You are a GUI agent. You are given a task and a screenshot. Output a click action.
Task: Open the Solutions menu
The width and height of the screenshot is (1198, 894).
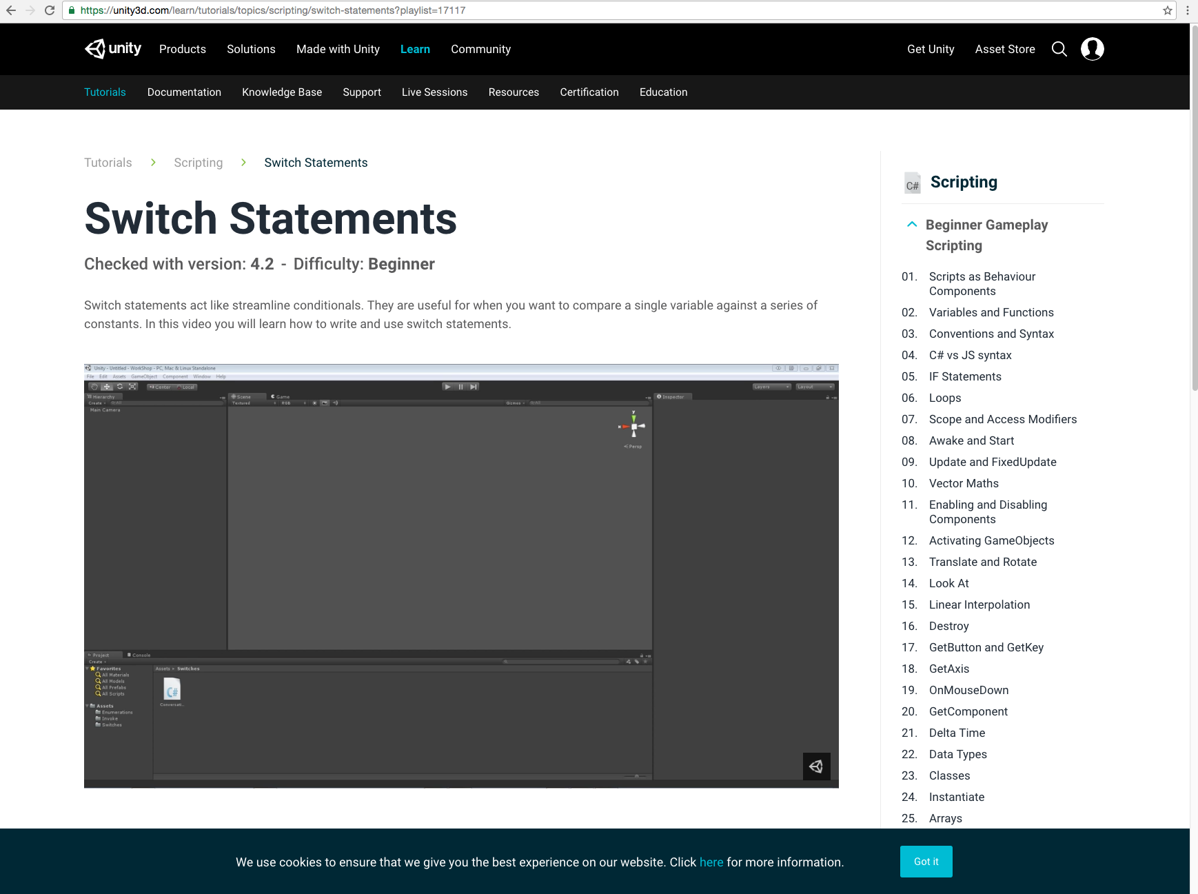point(251,49)
